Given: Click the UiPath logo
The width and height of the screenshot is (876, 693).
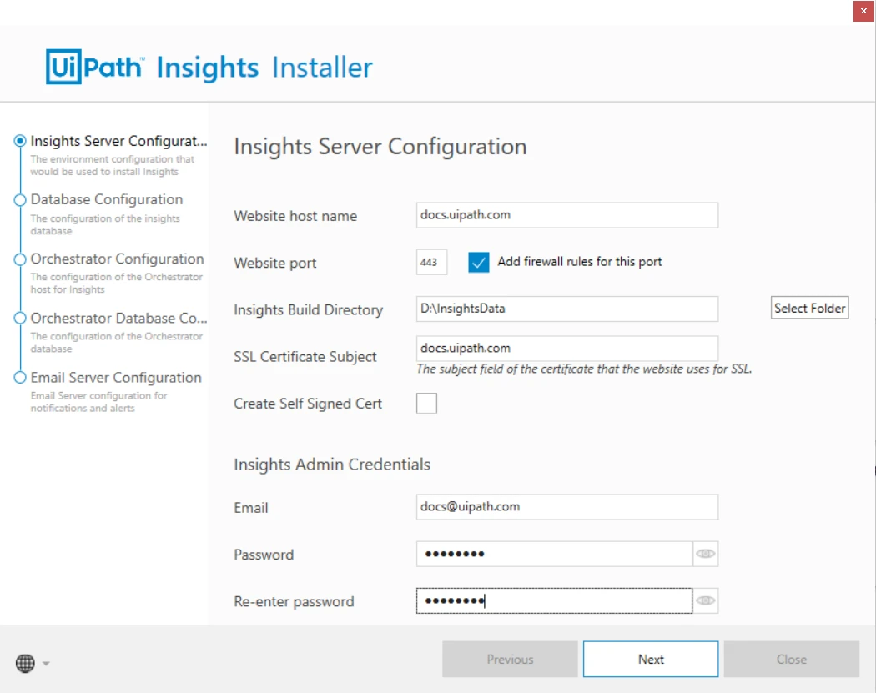Looking at the screenshot, I should point(95,67).
